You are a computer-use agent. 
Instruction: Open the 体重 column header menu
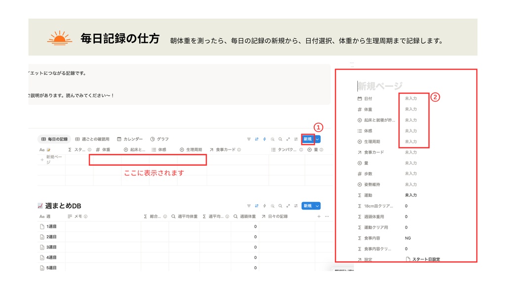[x=103, y=150]
